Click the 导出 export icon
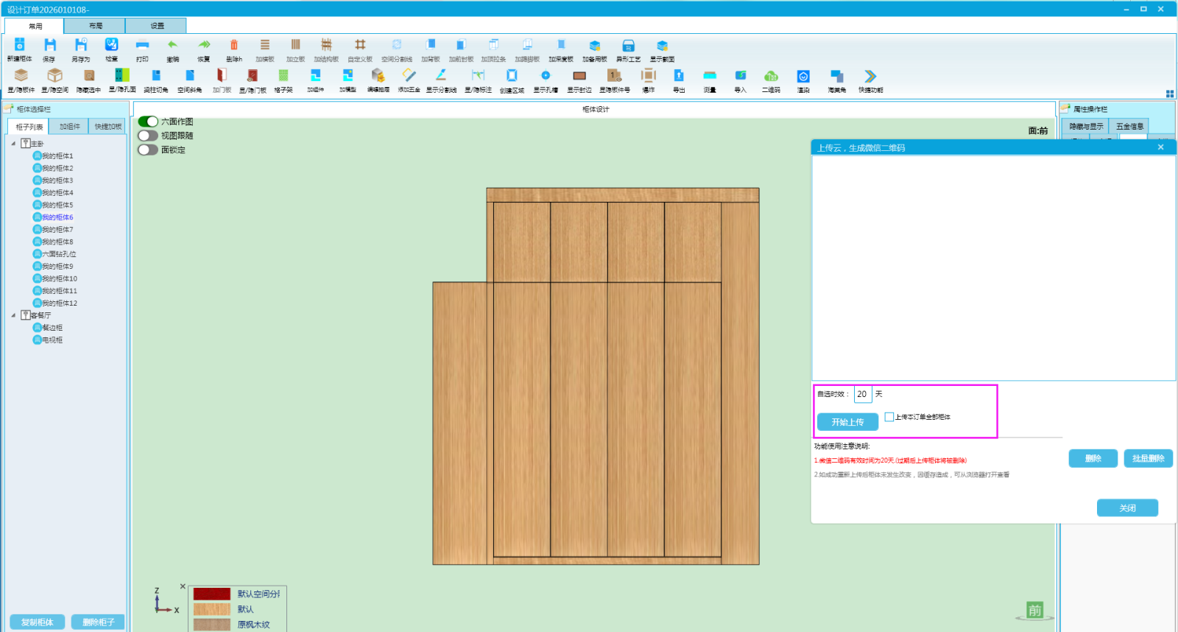 coord(679,76)
